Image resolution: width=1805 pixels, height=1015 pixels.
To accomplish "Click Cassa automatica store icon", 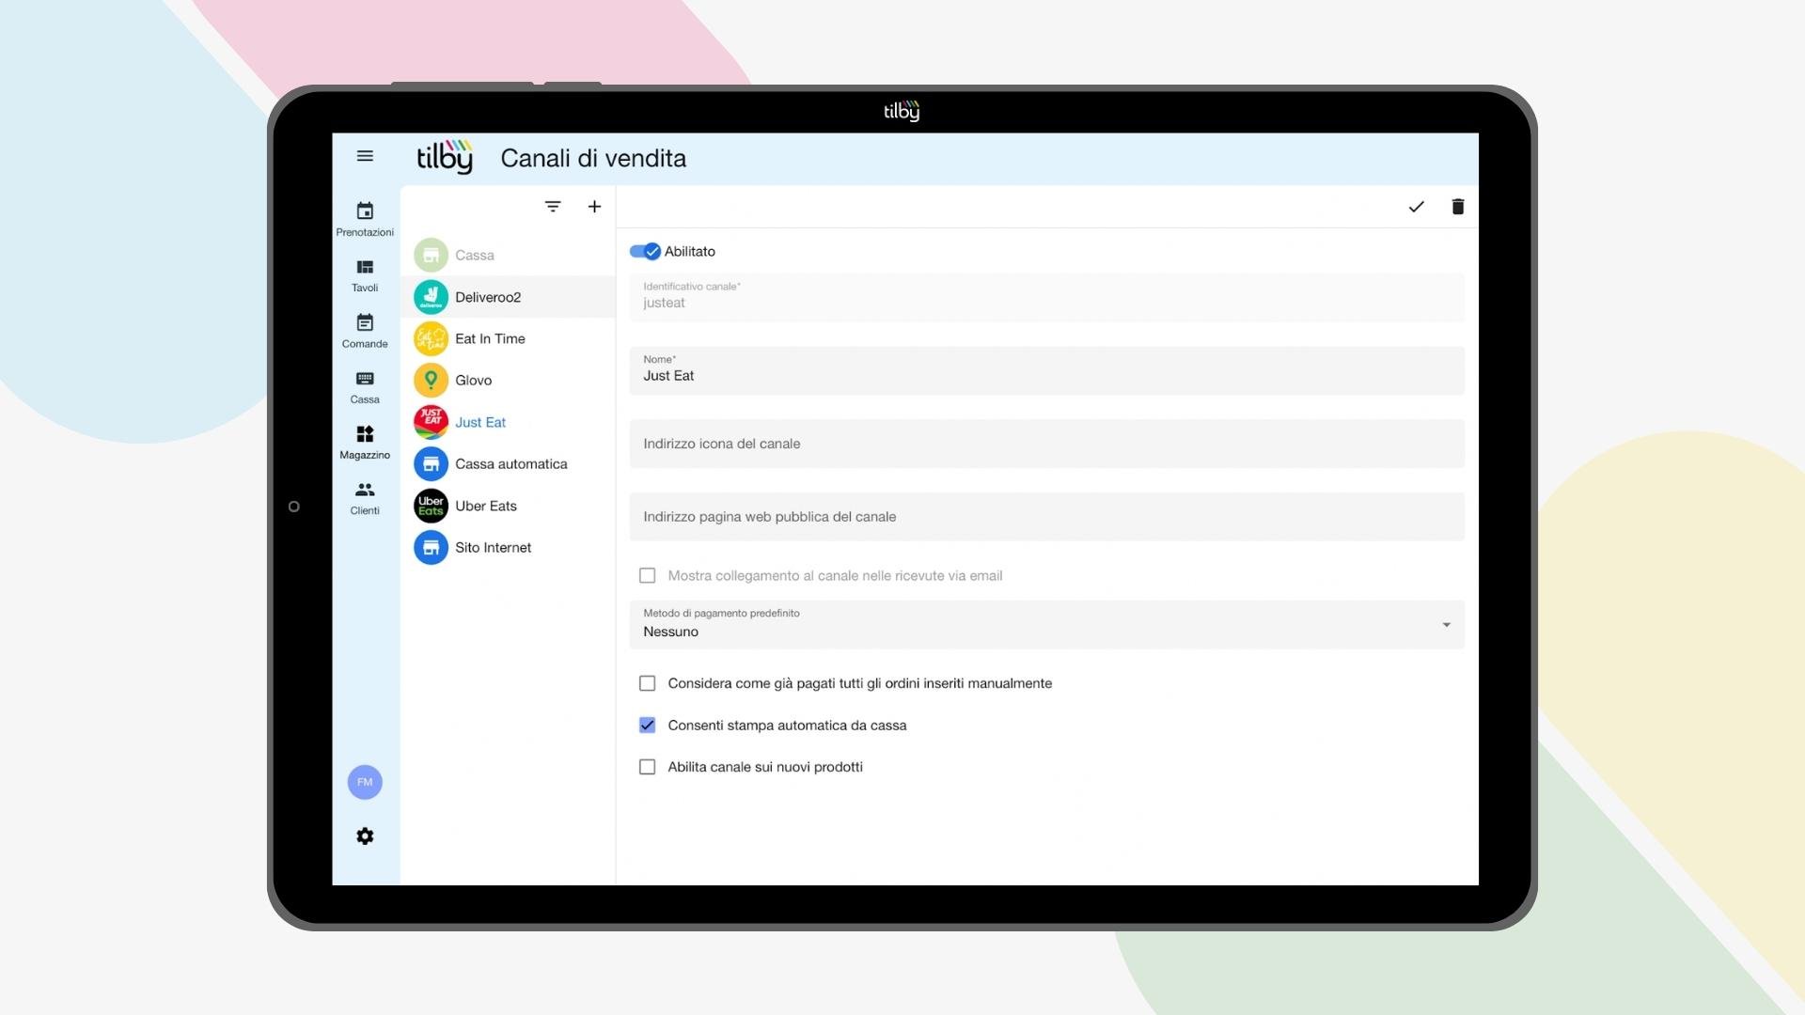I will [431, 464].
